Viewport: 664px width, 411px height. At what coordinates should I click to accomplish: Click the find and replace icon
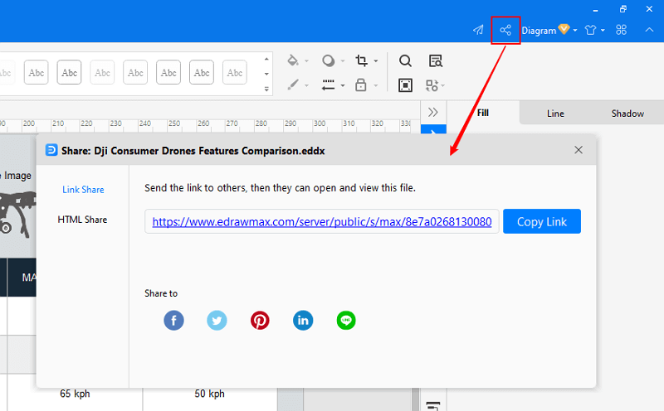435,60
